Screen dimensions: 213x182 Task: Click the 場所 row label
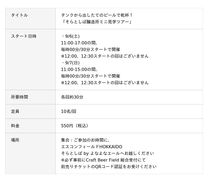coord(15,140)
